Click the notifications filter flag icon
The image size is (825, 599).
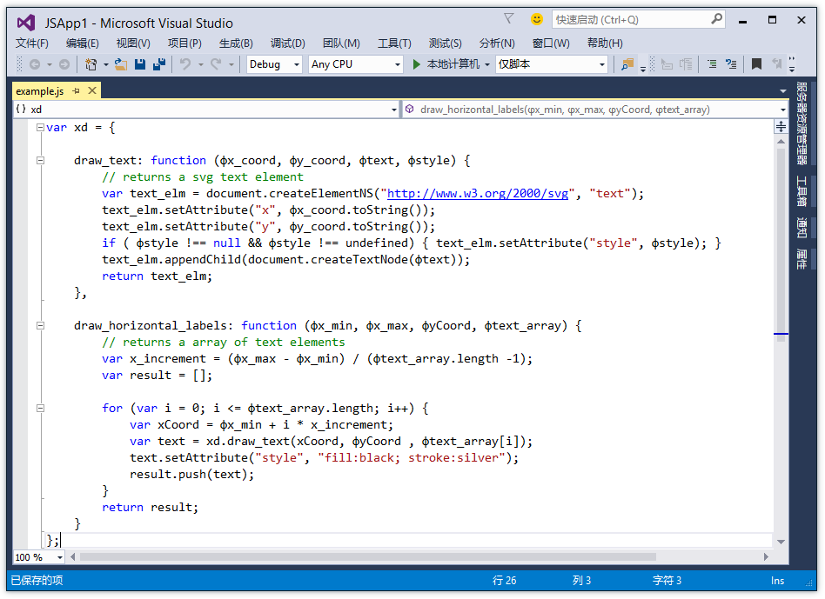[x=509, y=19]
